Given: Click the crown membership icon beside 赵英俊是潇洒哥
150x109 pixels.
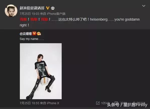Looking at the screenshot, I should click(53, 8).
